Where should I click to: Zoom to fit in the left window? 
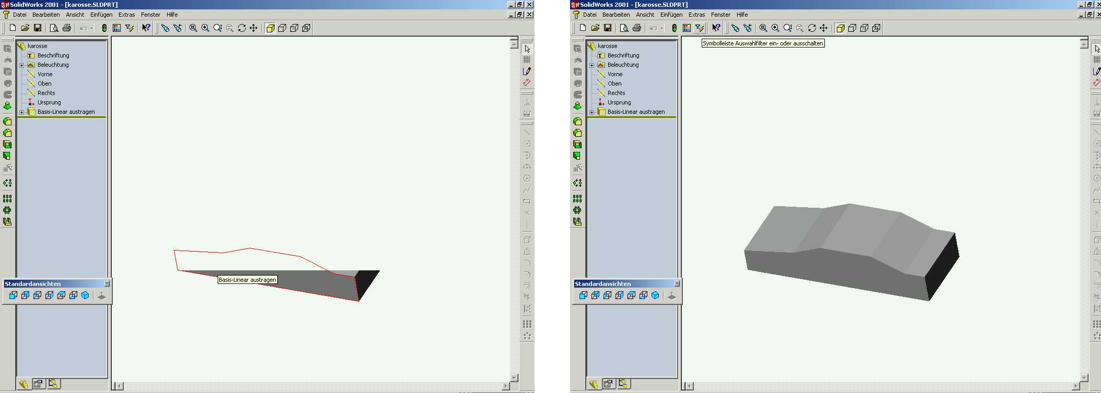click(193, 28)
